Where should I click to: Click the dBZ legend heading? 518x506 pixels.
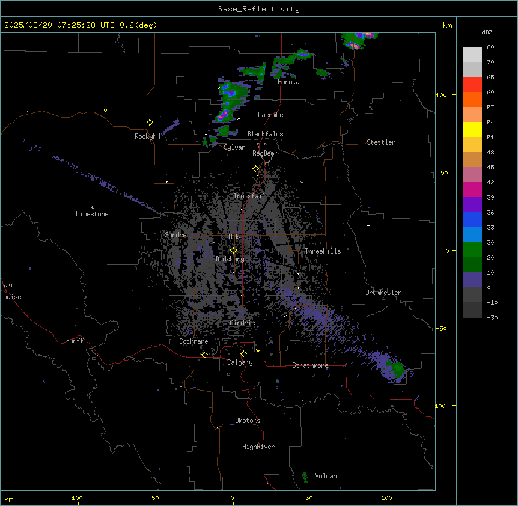point(487,32)
